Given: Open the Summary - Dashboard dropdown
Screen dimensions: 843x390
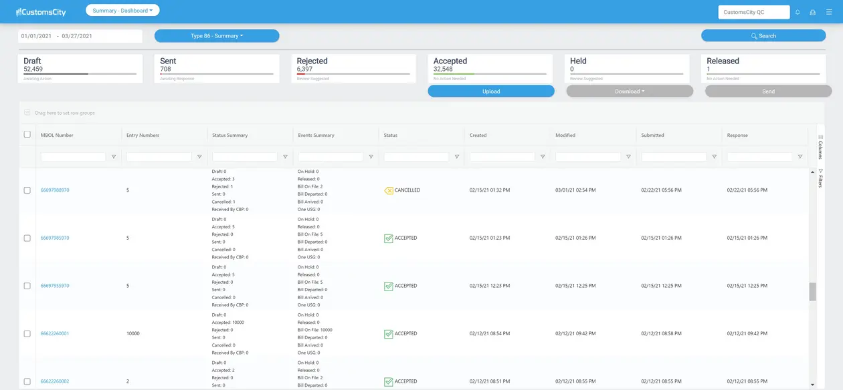Looking at the screenshot, I should (x=122, y=11).
